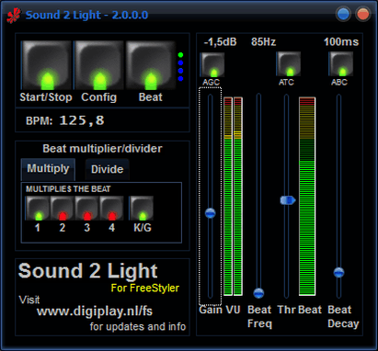Click the red application logo icon
The image size is (378, 351).
coord(14,16)
